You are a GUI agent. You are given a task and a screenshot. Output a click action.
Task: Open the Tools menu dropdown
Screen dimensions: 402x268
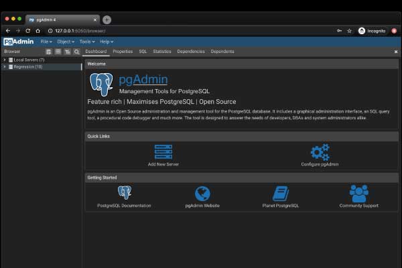coord(87,42)
